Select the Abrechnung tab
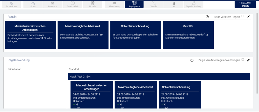 pos(114,4)
